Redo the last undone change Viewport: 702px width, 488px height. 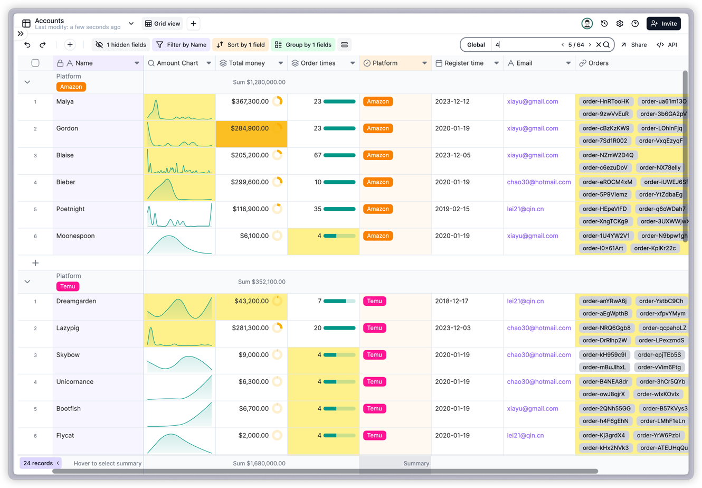click(43, 45)
